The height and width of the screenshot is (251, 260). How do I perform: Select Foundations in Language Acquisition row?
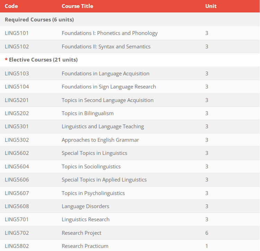(105, 74)
